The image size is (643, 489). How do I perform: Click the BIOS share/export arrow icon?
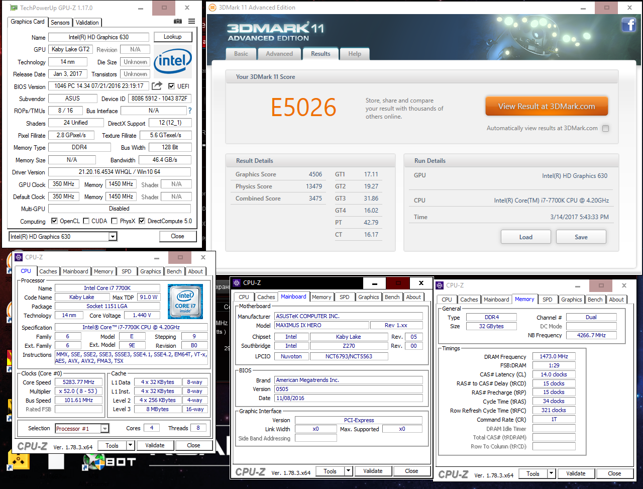pyautogui.click(x=157, y=86)
